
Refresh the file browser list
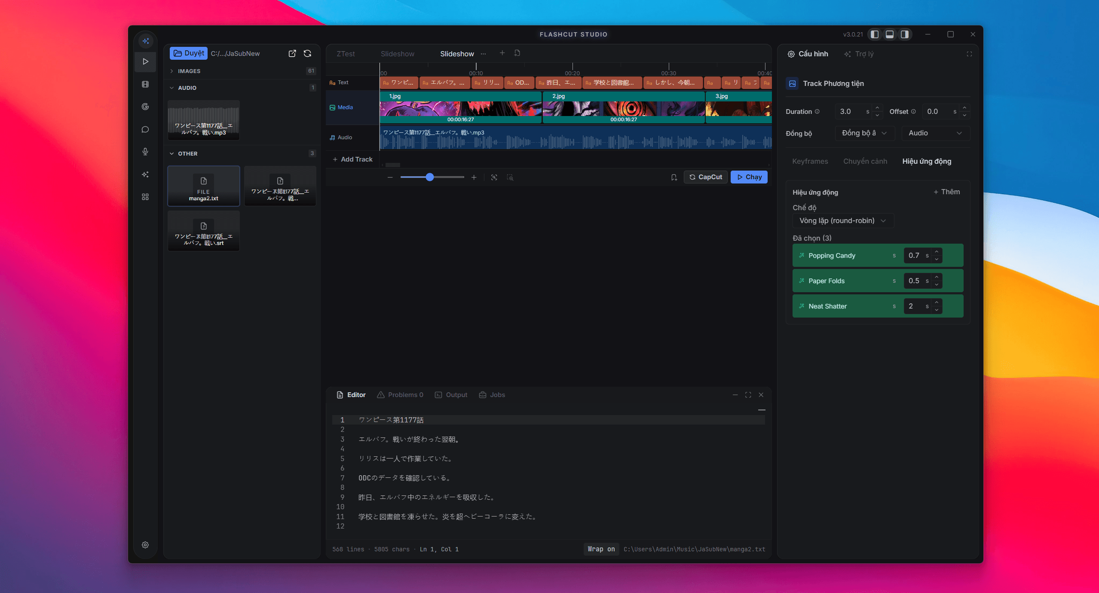click(308, 53)
